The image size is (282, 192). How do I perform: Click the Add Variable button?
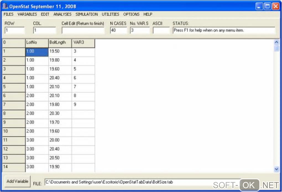click(17, 181)
